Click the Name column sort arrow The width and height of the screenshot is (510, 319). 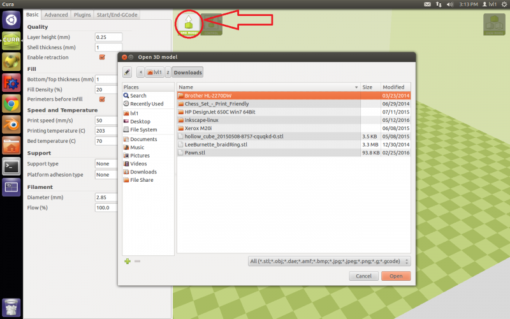(356, 87)
